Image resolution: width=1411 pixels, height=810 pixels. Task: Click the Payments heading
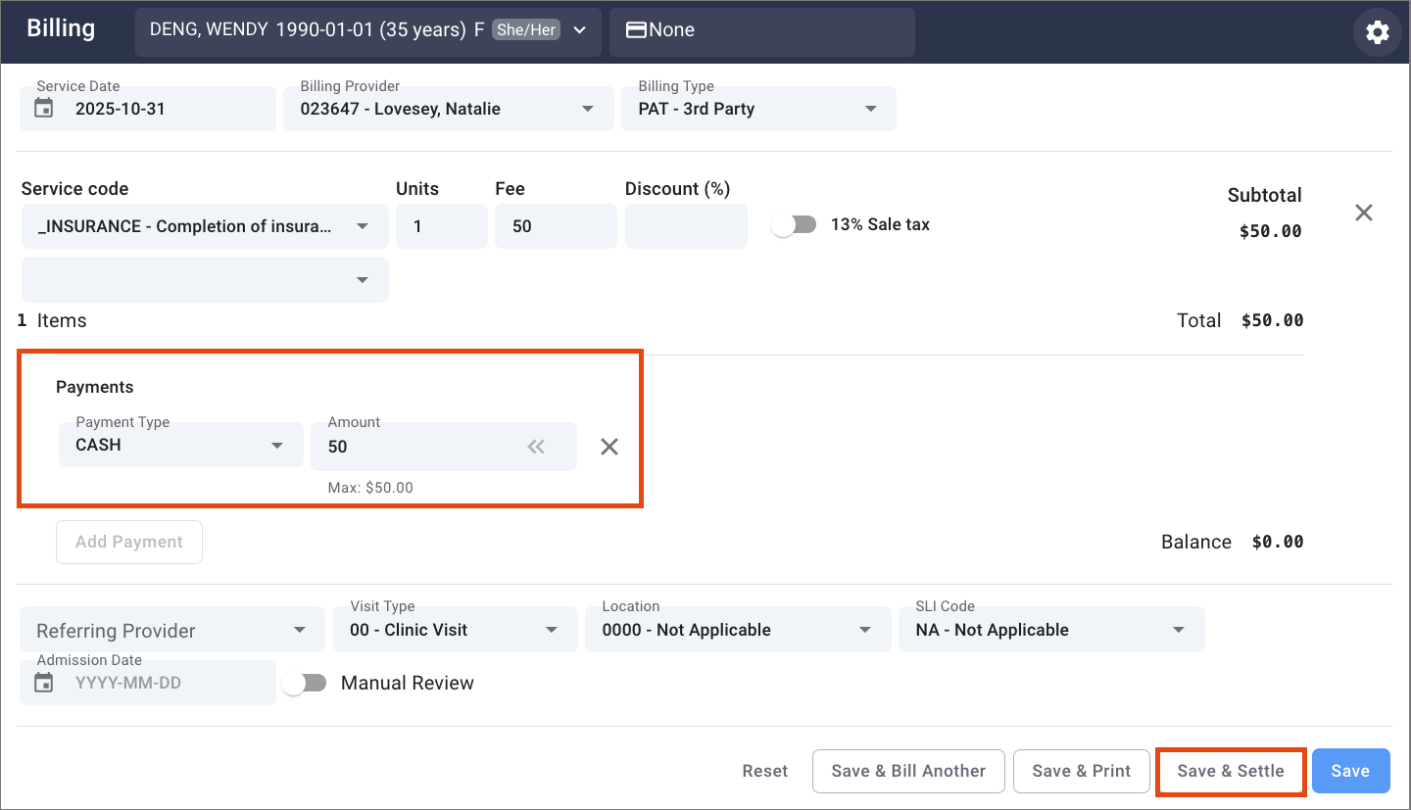pos(94,387)
